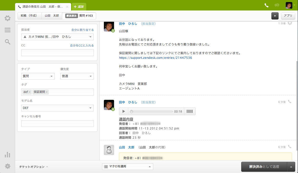The width and height of the screenshot is (298, 173).
Task: Open the views list icon in sidebar
Action: point(7,30)
